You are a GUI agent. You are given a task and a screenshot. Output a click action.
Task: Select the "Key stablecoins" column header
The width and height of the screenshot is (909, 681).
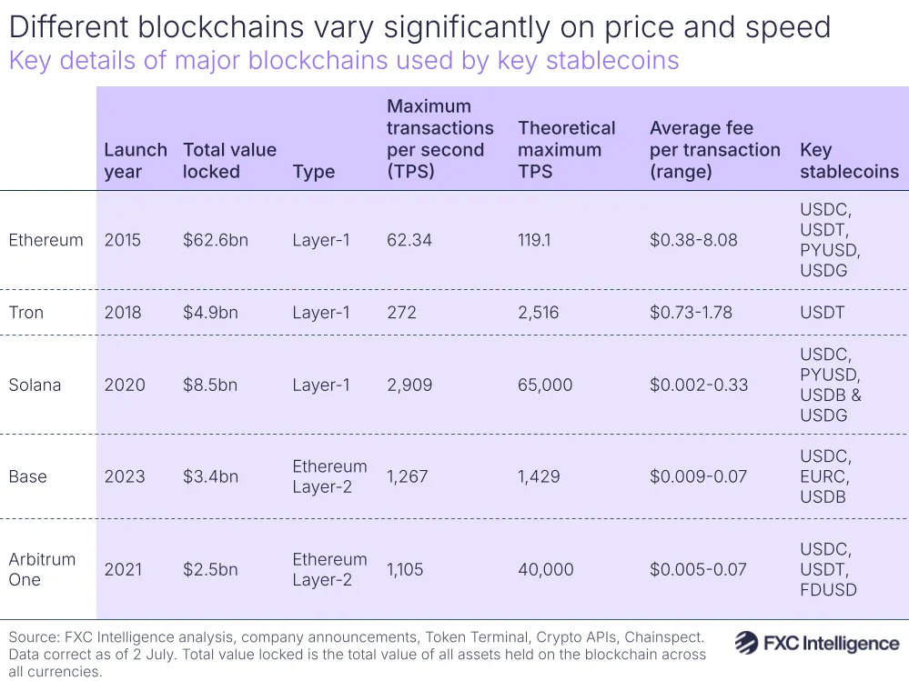point(849,161)
